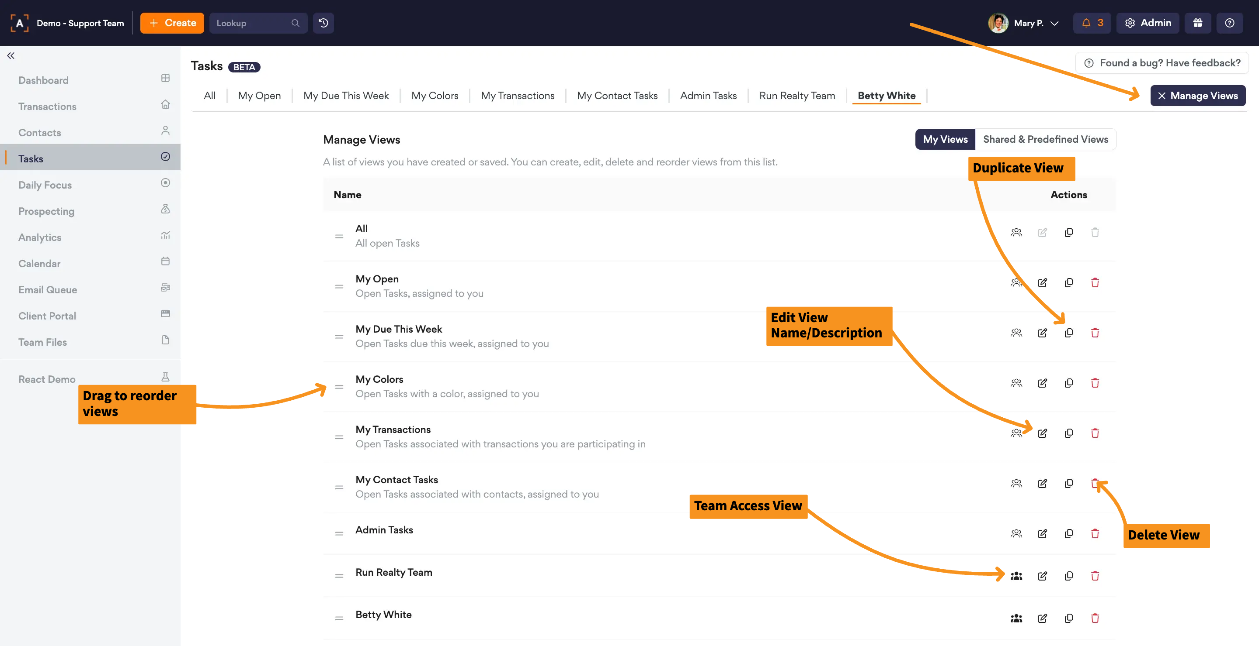
Task: Collapse the left sidebar
Action: click(11, 55)
